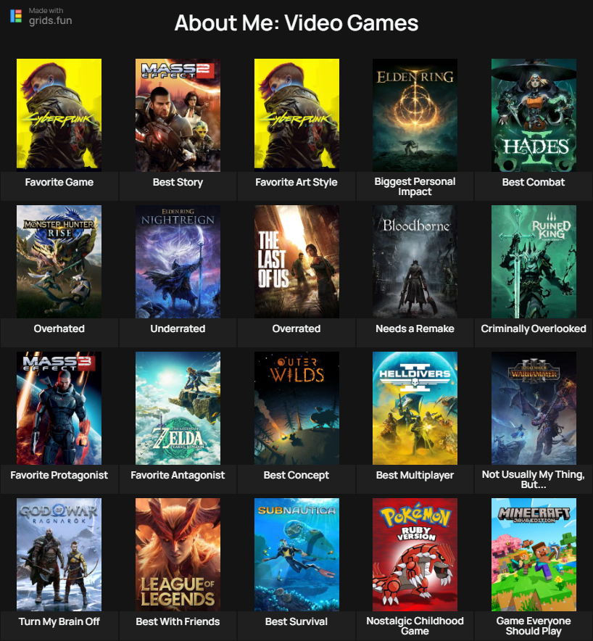This screenshot has width=593, height=641.
Task: Click the Best With Friends label
Action: tap(178, 622)
